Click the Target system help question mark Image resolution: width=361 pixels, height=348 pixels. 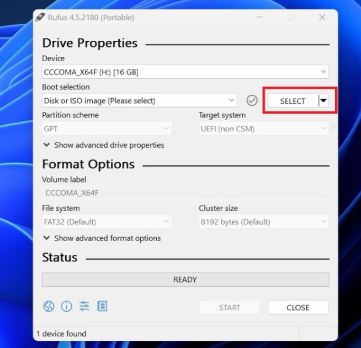333,129
